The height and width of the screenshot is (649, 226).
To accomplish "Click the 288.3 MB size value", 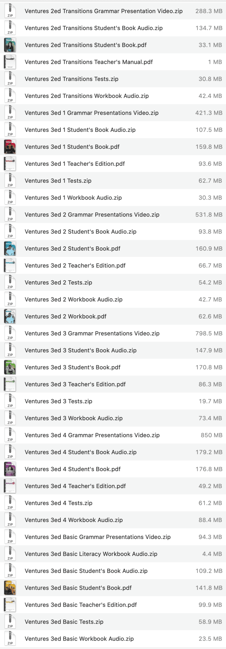I will coord(209,11).
